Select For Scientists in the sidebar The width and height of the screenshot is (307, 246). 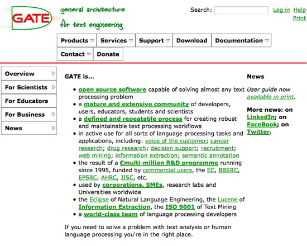pos(29,87)
